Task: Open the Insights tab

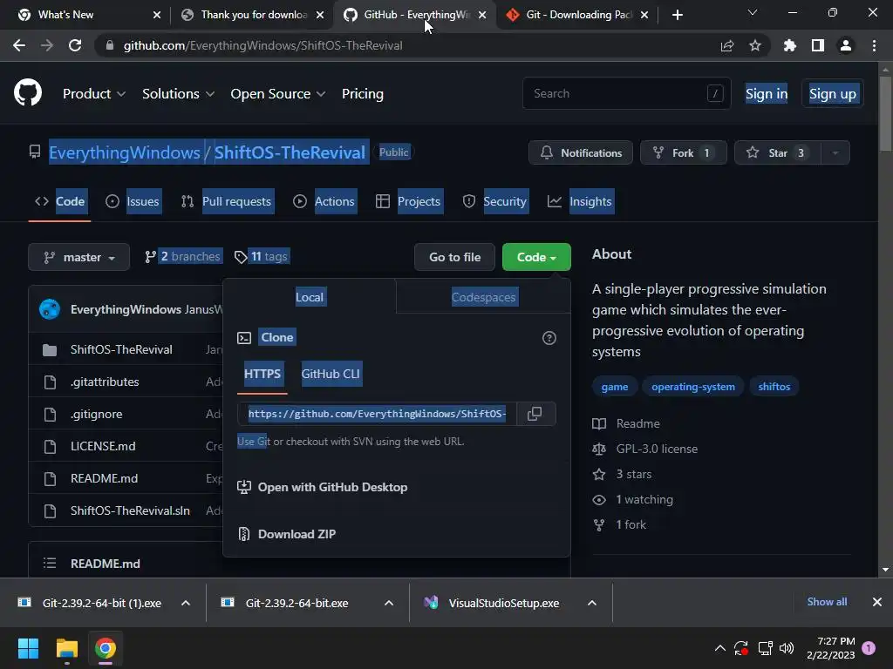Action: (580, 201)
